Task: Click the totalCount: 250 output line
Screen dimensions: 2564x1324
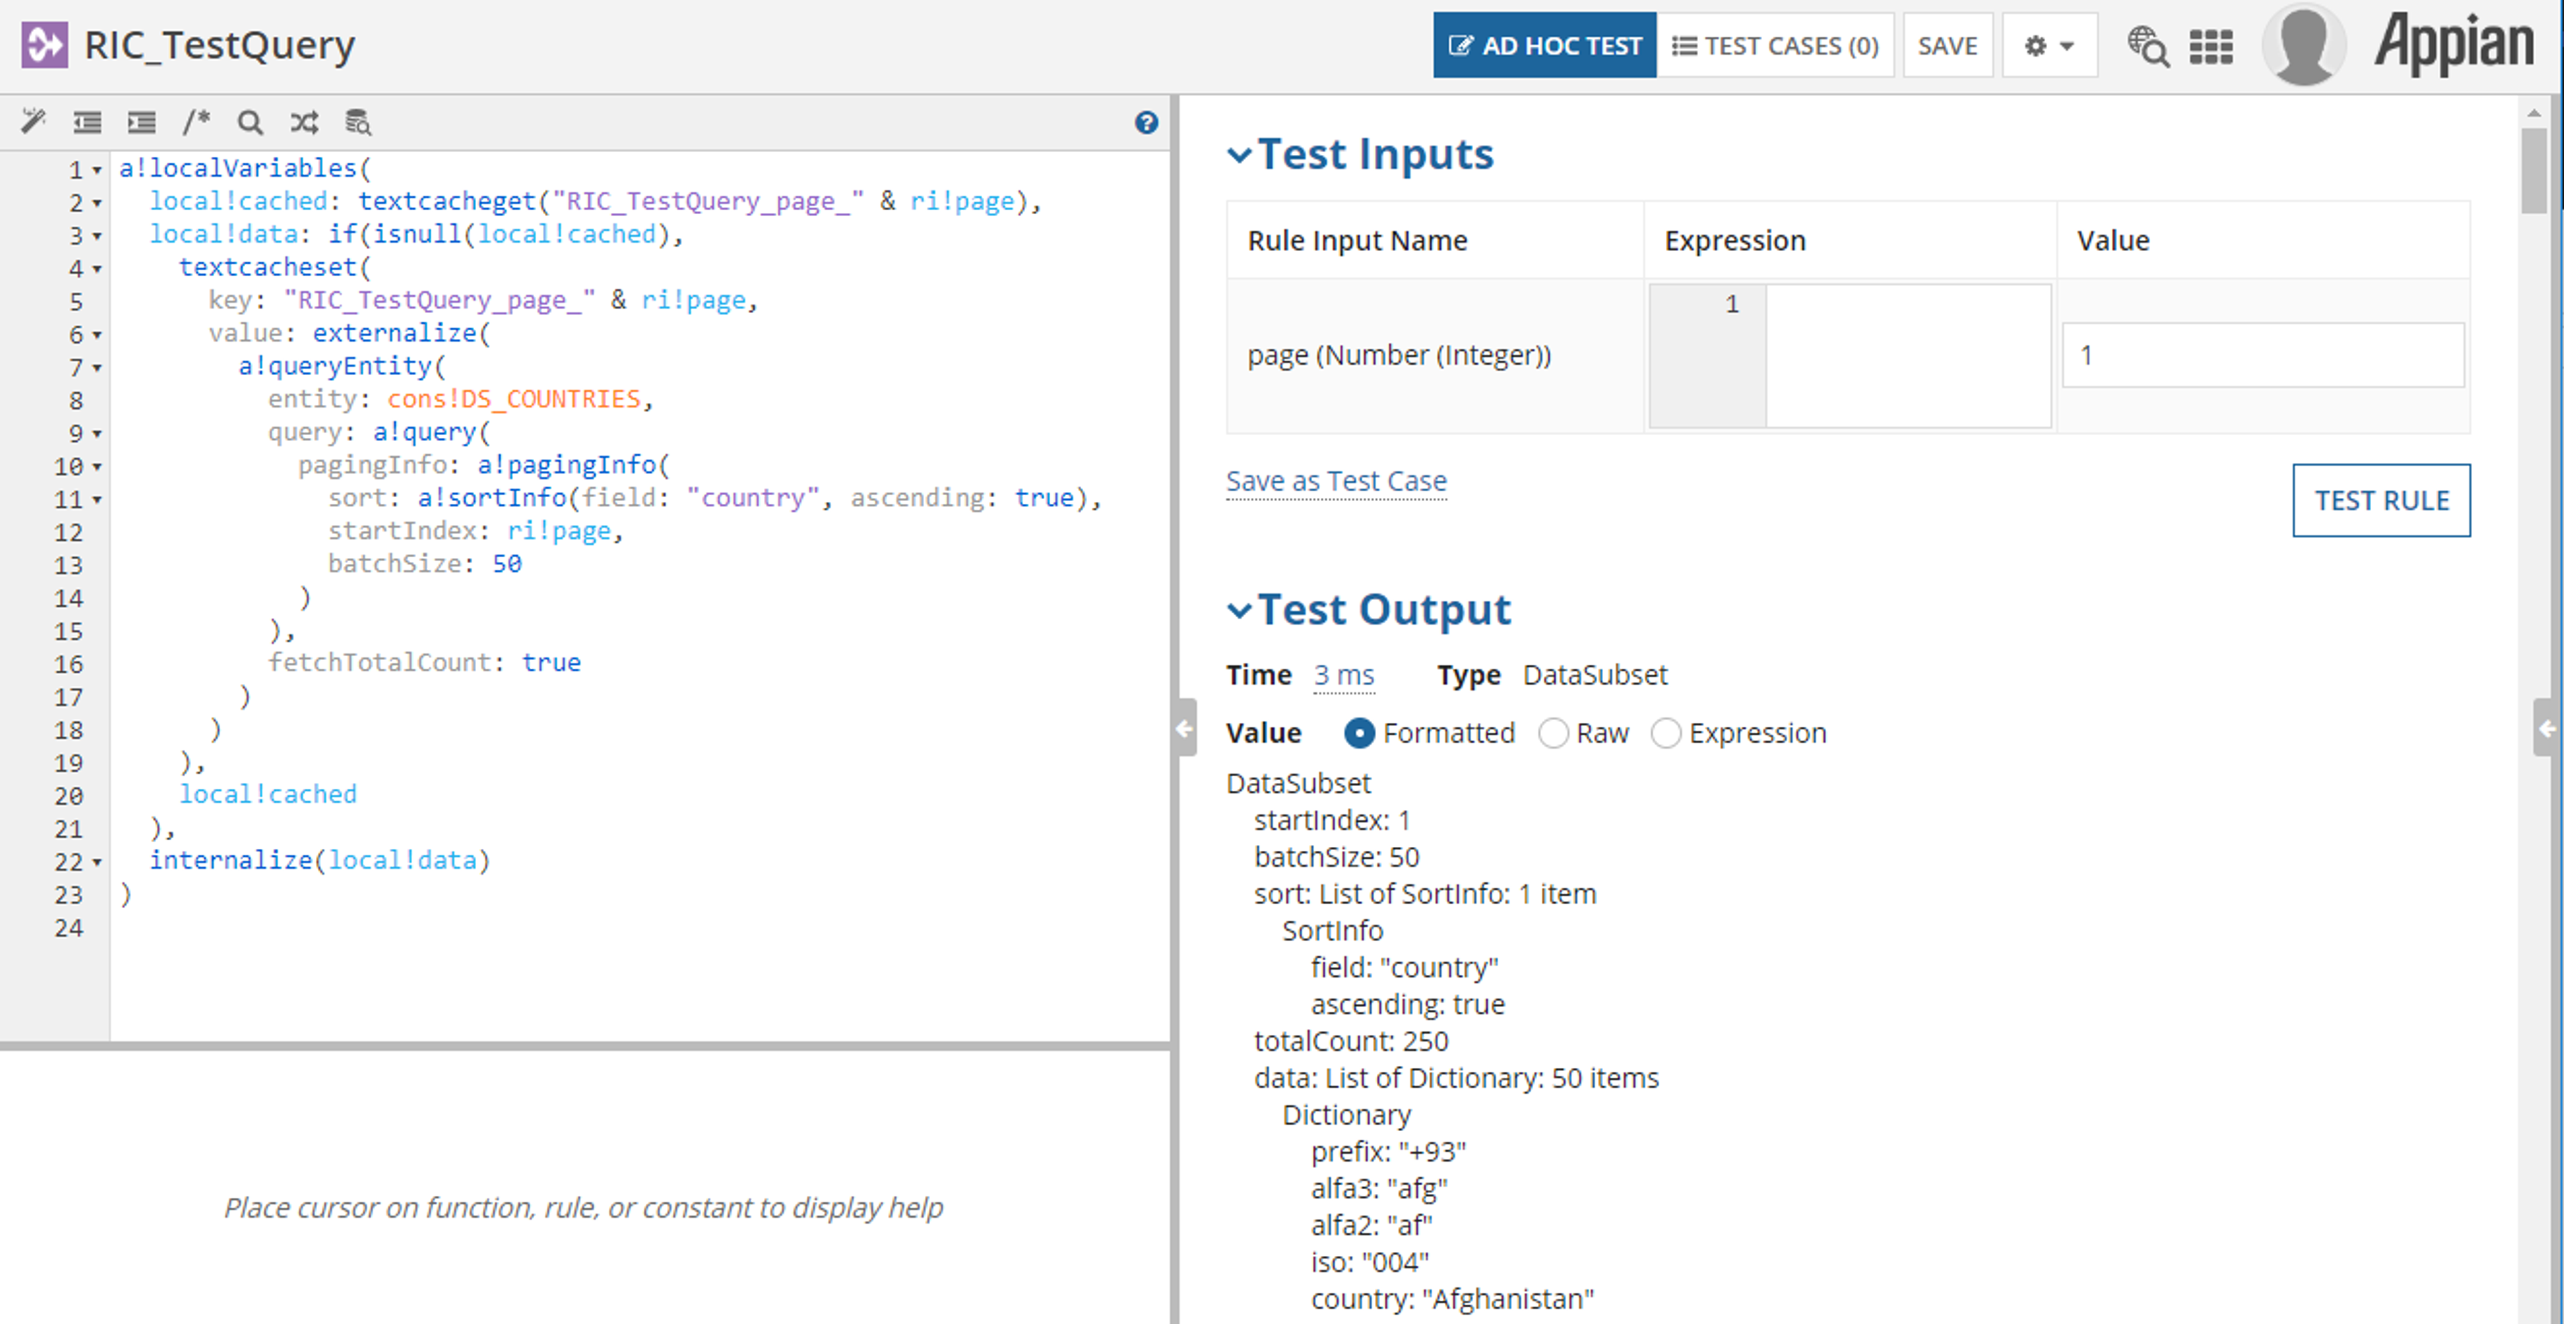Action: 1351,1042
